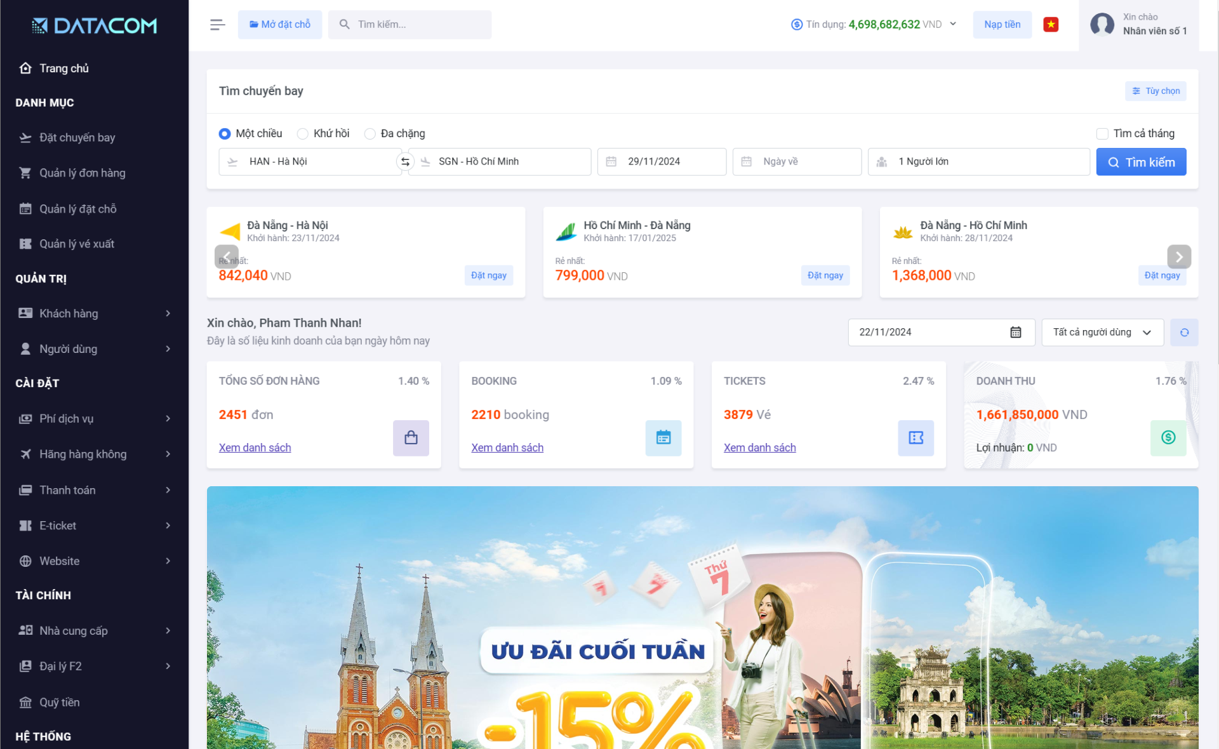Click the Tìm kiếm flight search button
The width and height of the screenshot is (1219, 749).
[x=1141, y=162]
